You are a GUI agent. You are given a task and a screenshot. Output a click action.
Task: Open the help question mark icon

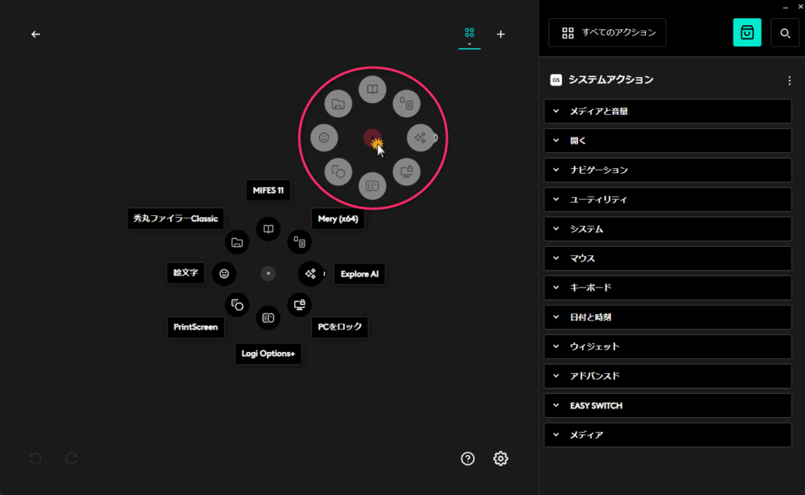tap(468, 459)
